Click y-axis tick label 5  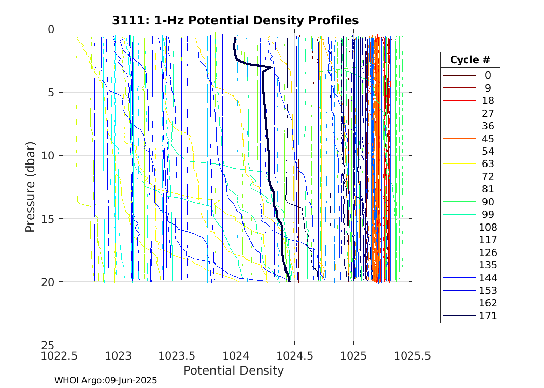[x=51, y=93]
